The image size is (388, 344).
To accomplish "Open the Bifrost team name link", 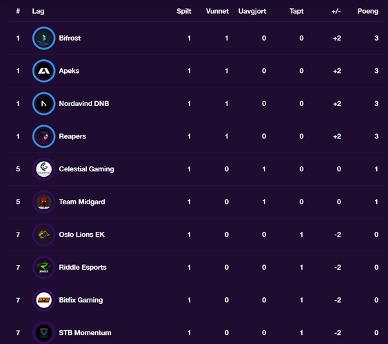I will [70, 38].
